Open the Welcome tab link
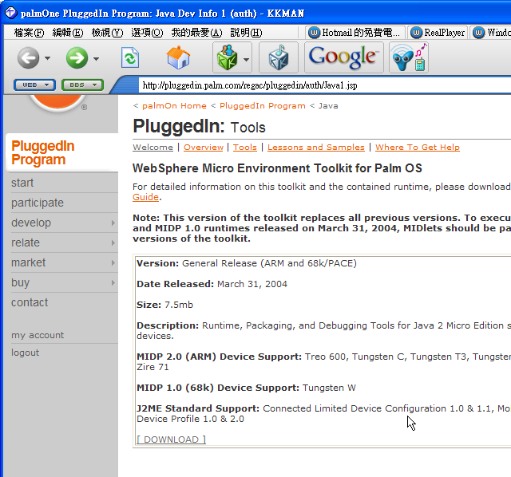 coord(153,148)
